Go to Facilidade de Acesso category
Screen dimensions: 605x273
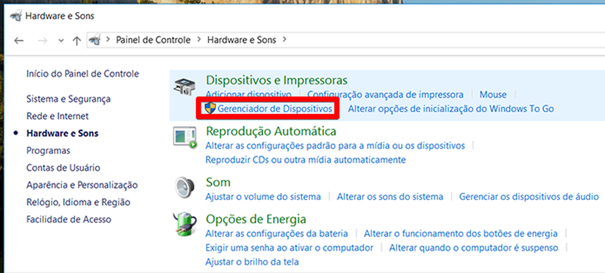[x=69, y=219]
